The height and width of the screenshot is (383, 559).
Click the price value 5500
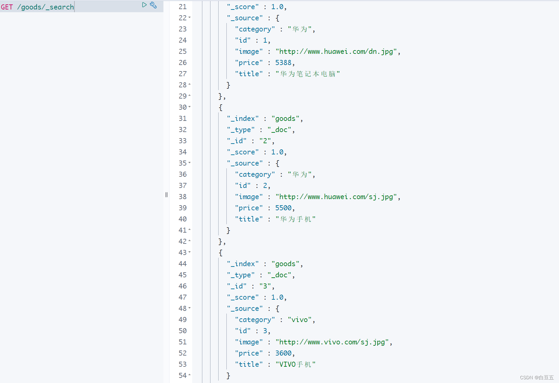283,208
